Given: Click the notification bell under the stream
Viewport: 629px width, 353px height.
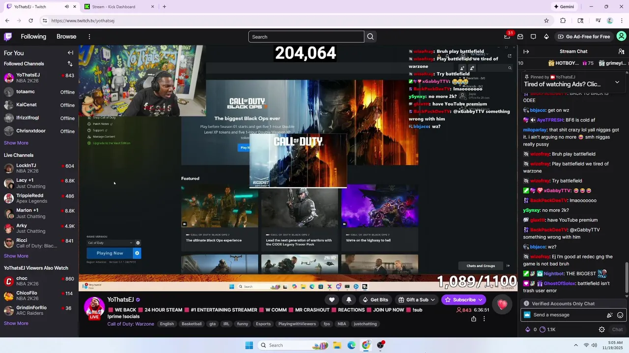Looking at the screenshot, I should pos(349,300).
